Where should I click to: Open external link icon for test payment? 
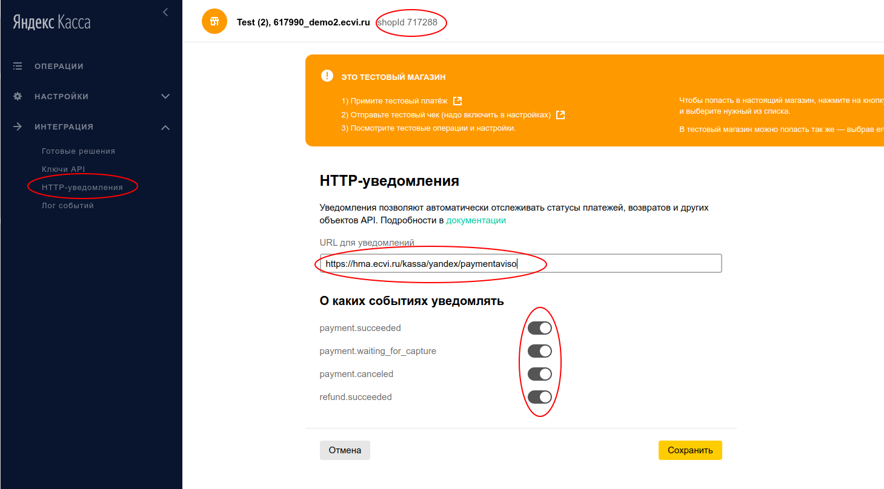[457, 101]
